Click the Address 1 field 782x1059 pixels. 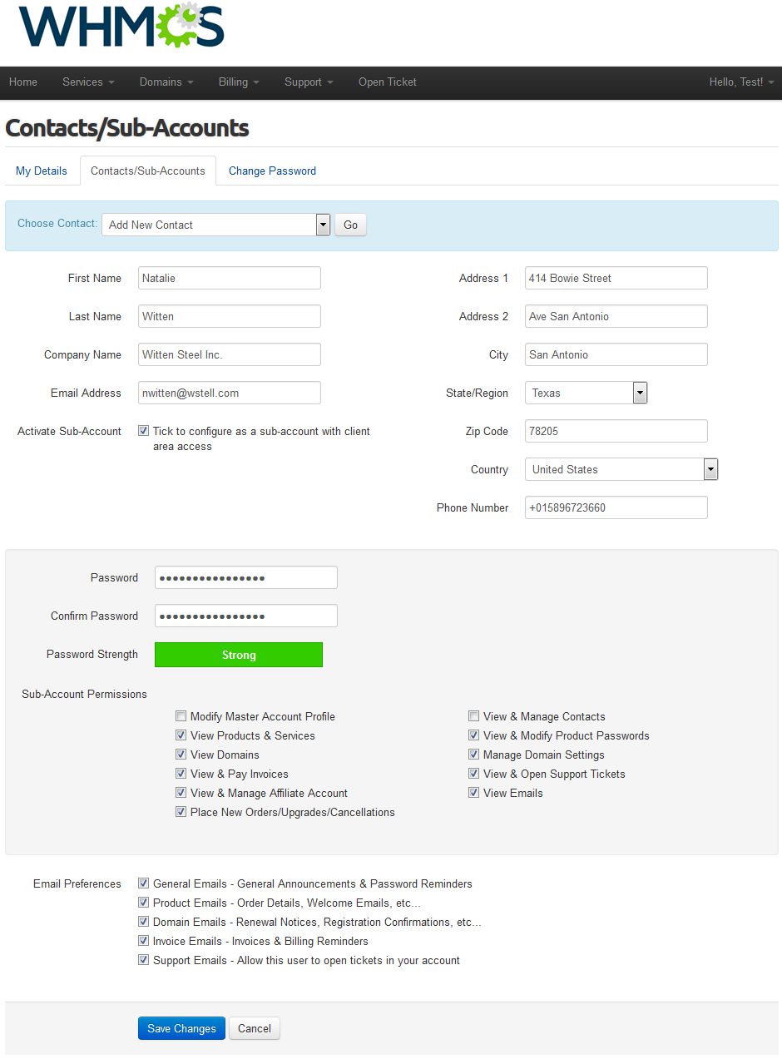point(616,278)
